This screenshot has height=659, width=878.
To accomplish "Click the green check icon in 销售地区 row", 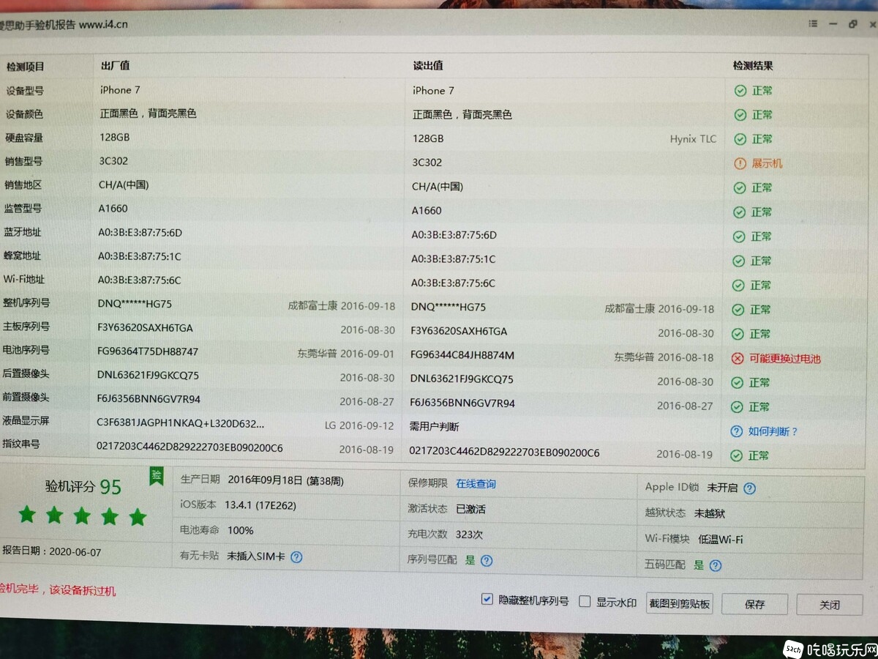I will coord(740,188).
